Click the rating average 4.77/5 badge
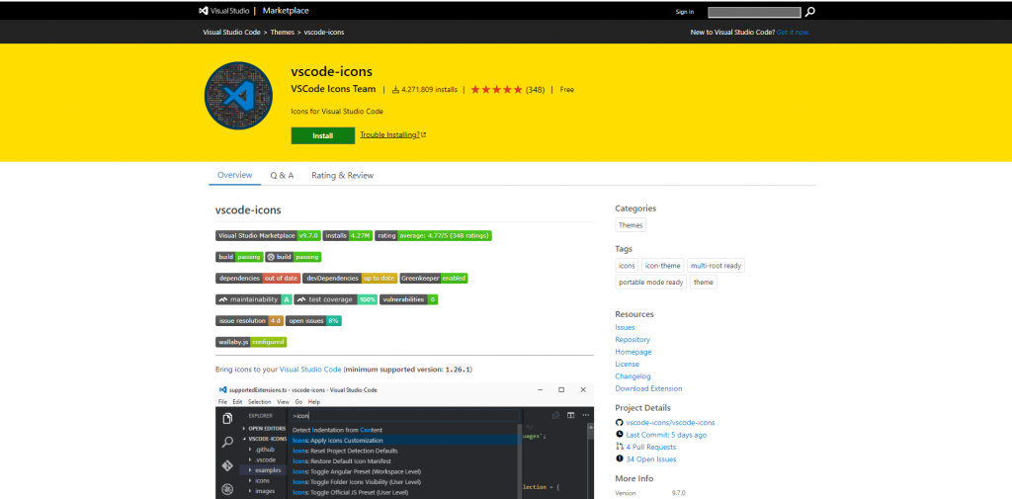Viewport: 1012px width, 499px height. (x=433, y=235)
